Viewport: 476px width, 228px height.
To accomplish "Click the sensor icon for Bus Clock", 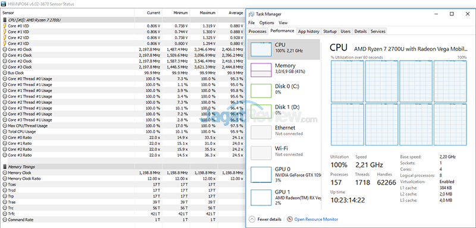I will [x=5, y=73].
